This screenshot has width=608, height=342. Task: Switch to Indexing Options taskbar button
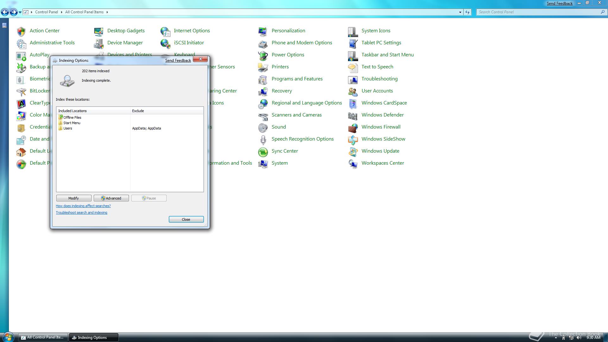[x=94, y=337]
